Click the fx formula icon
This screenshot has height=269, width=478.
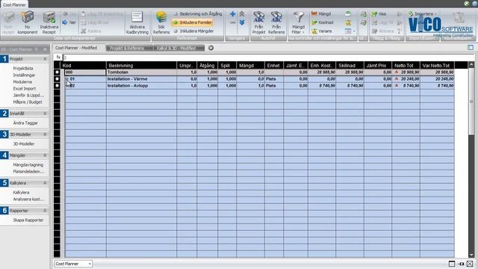point(58,58)
